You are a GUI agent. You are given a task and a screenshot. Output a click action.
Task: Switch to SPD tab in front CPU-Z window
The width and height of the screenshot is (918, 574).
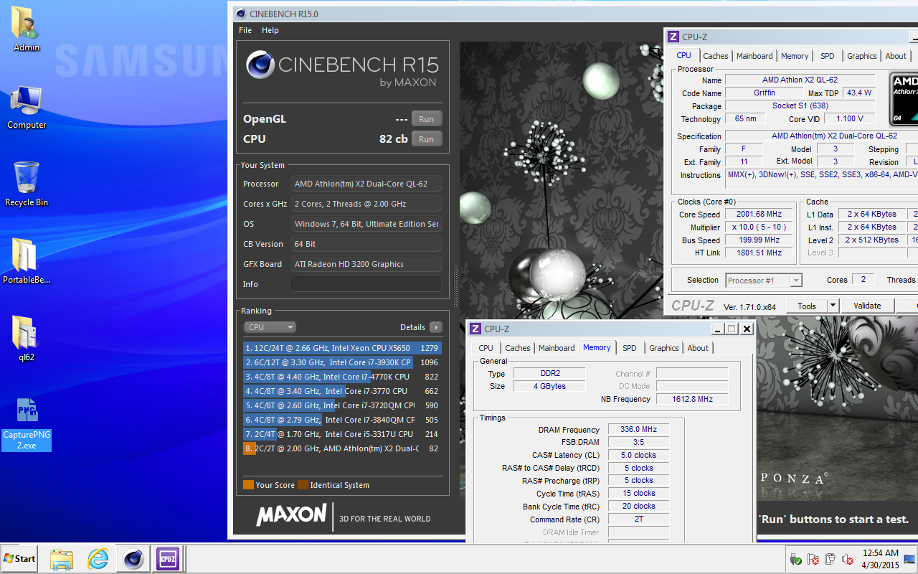[629, 348]
